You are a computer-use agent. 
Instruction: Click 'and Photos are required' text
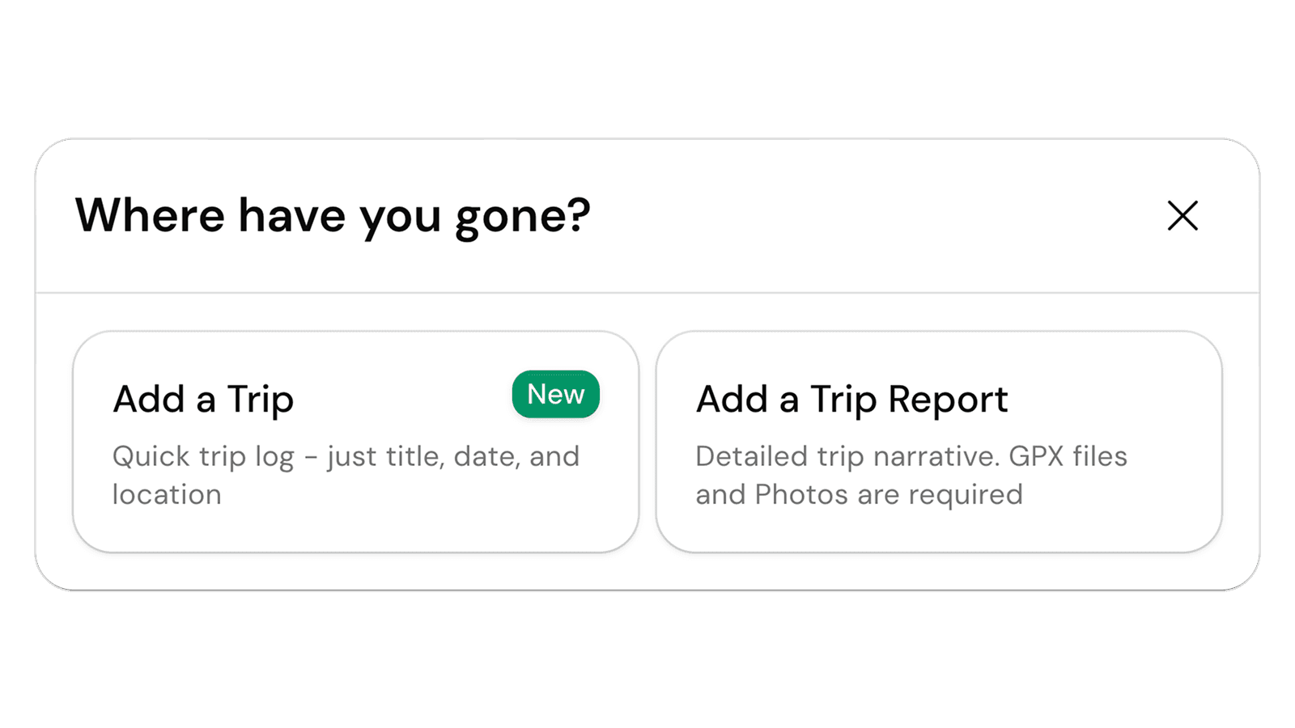point(859,495)
